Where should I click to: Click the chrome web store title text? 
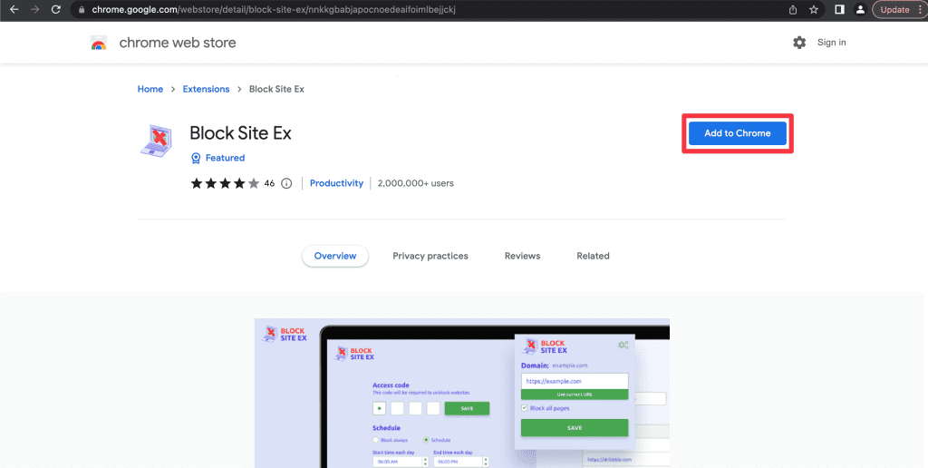178,43
